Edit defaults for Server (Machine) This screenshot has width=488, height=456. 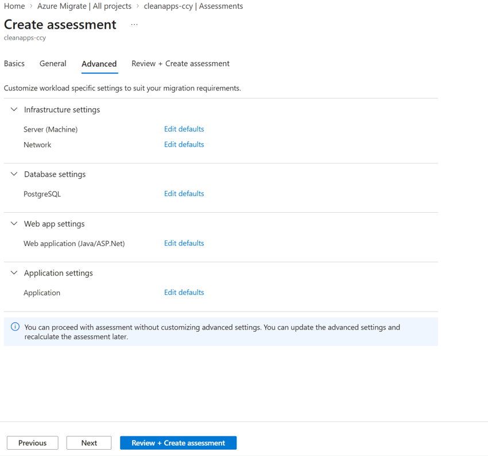184,129
